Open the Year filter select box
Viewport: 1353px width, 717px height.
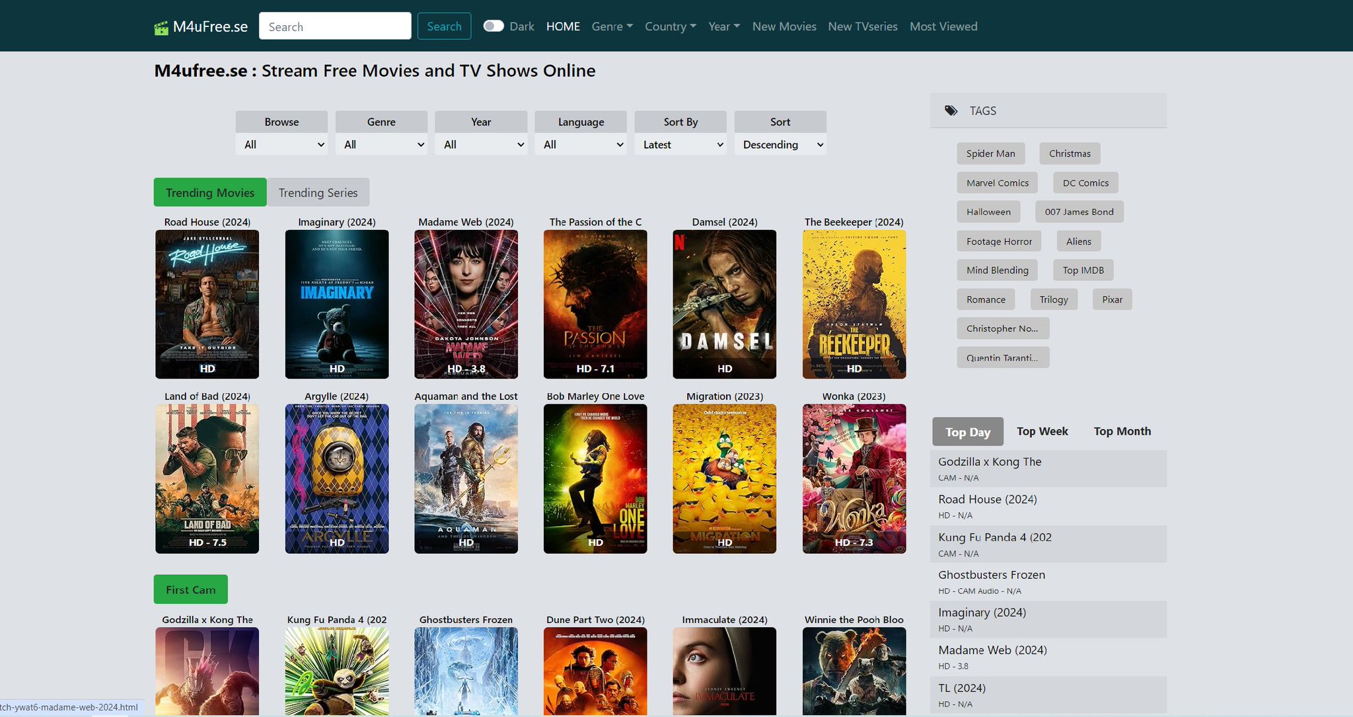481,144
